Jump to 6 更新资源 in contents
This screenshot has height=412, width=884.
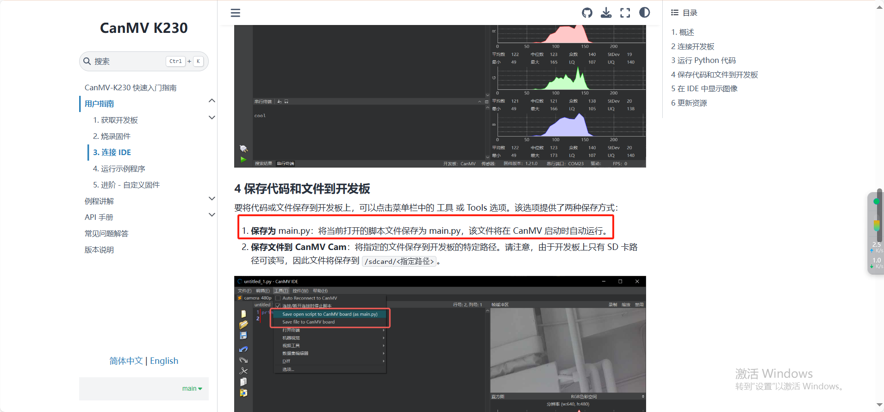(689, 103)
